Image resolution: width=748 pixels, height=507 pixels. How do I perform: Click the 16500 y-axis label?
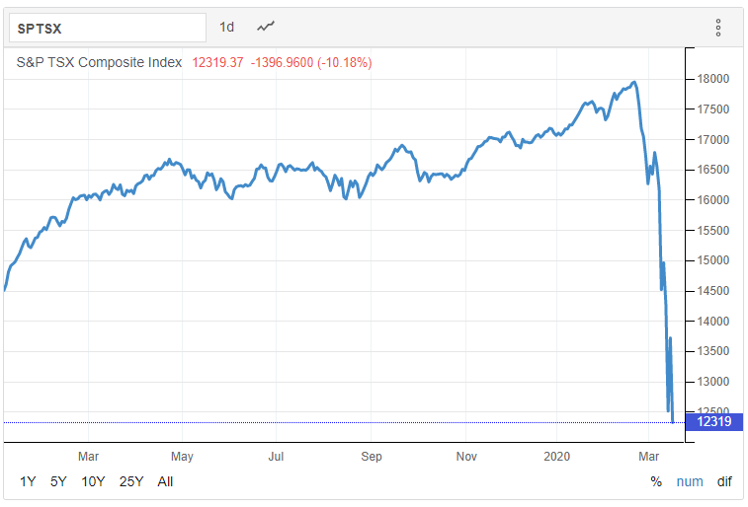point(713,170)
